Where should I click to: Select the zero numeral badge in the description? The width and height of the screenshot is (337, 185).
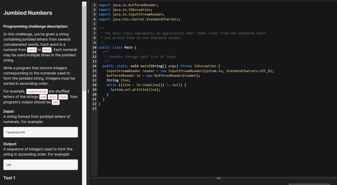click(32, 50)
